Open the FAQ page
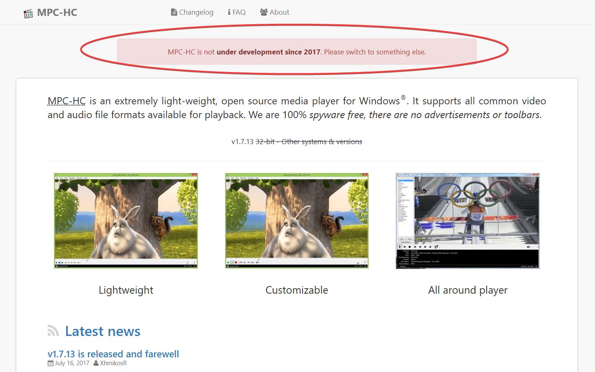595x372 pixels. tap(236, 12)
